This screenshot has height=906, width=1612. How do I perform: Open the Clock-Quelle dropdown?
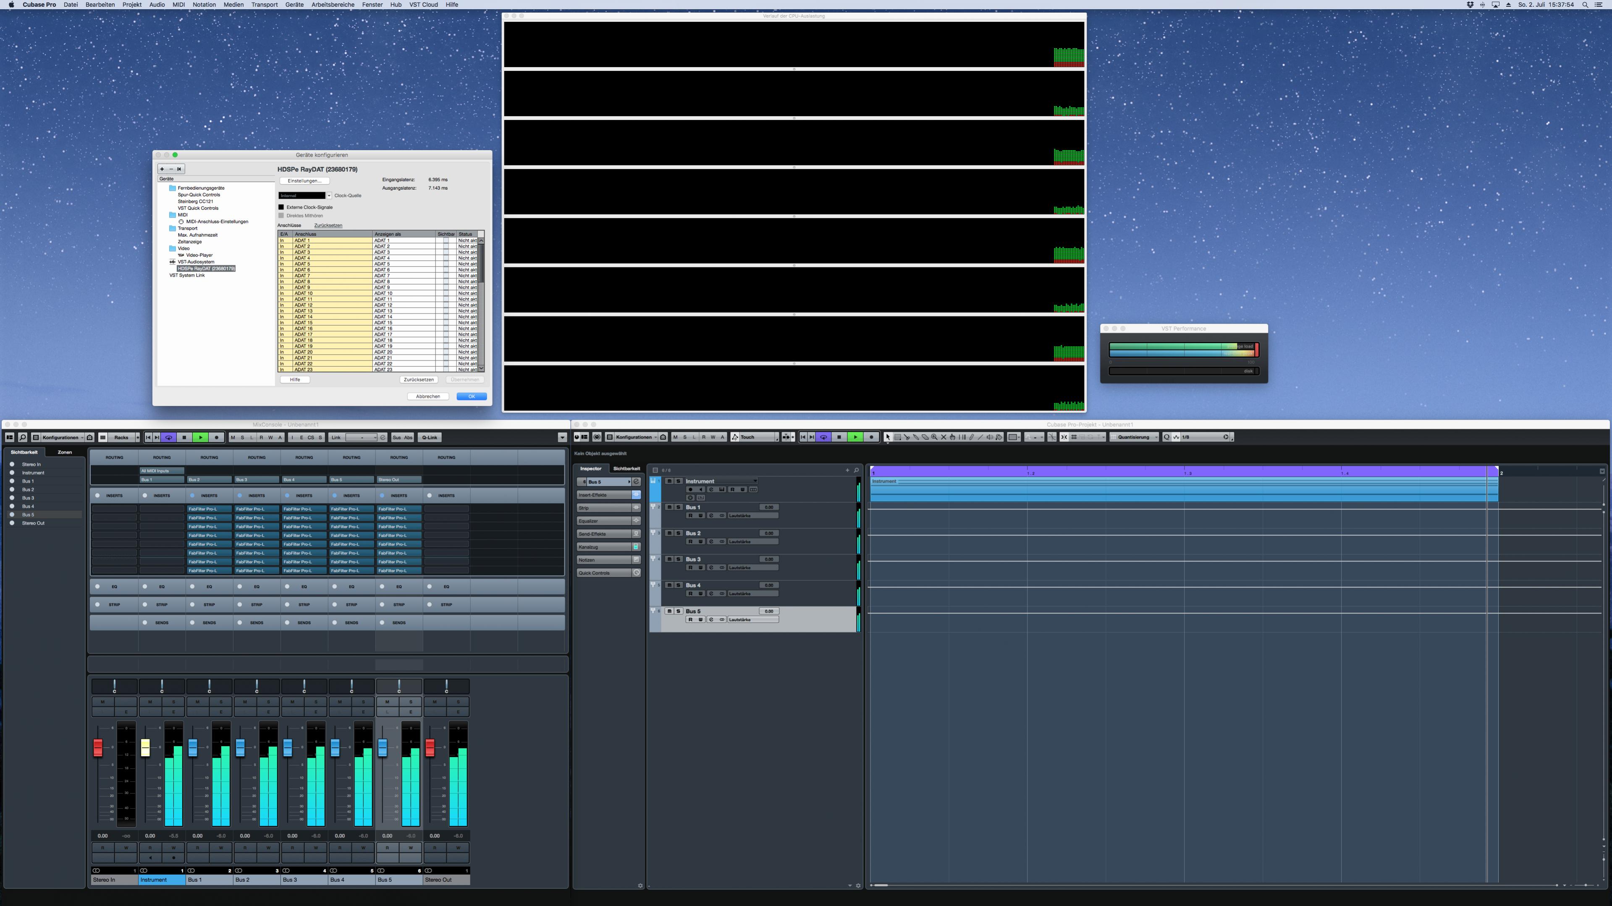[329, 196]
